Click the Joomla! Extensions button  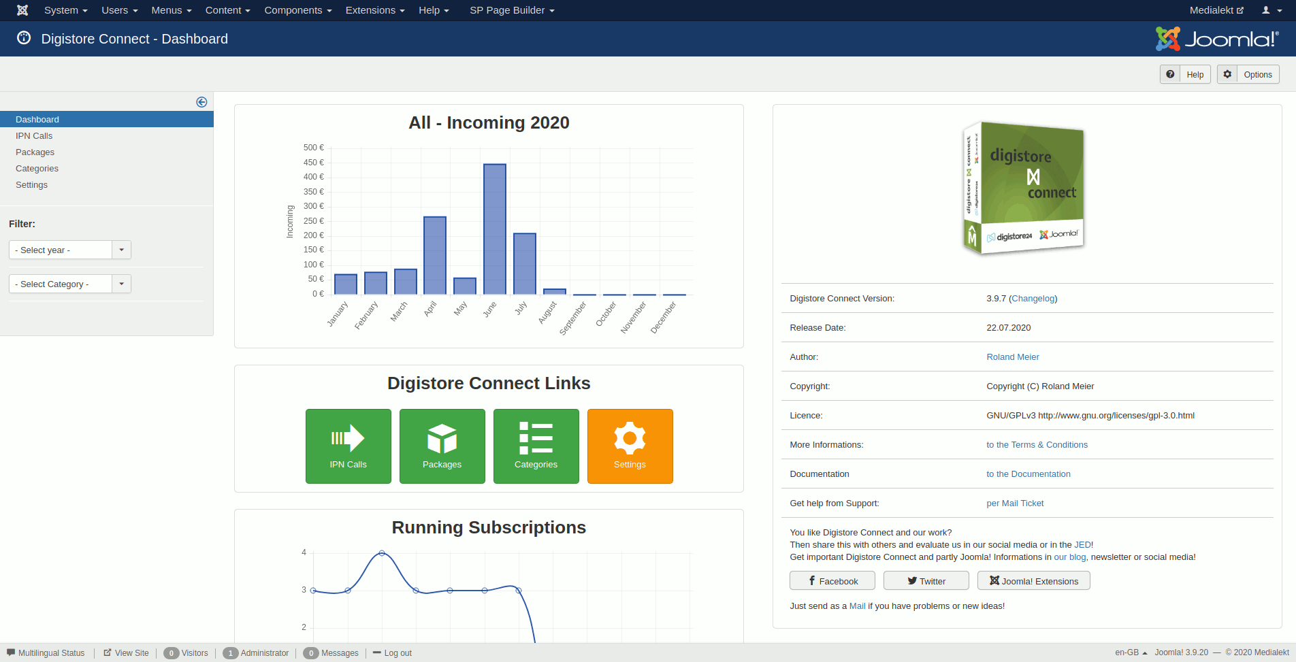(1034, 580)
